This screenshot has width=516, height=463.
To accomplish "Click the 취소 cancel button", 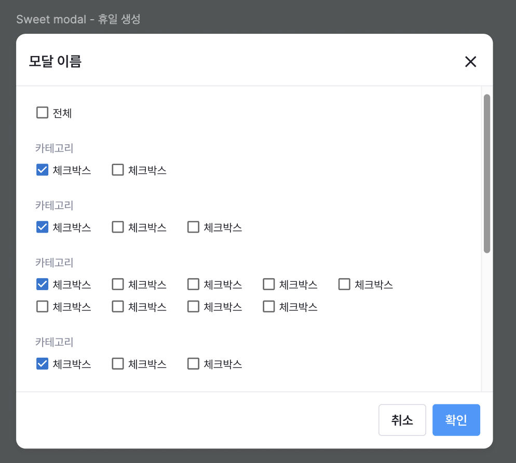I will click(402, 420).
